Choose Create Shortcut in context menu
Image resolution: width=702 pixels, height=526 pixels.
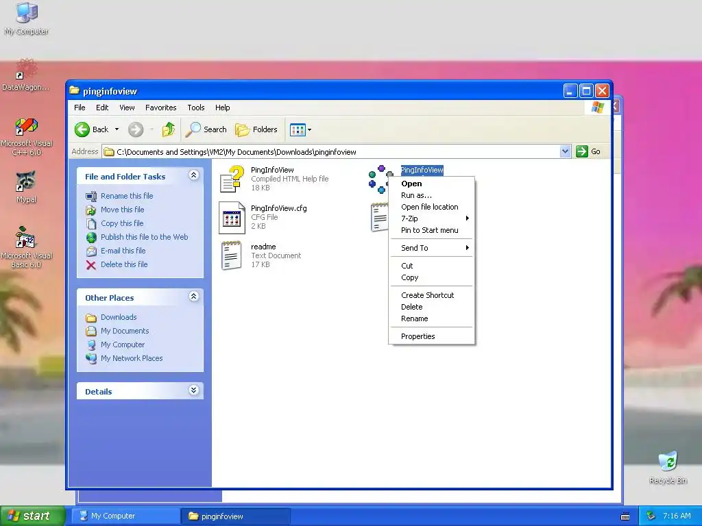(x=432, y=295)
